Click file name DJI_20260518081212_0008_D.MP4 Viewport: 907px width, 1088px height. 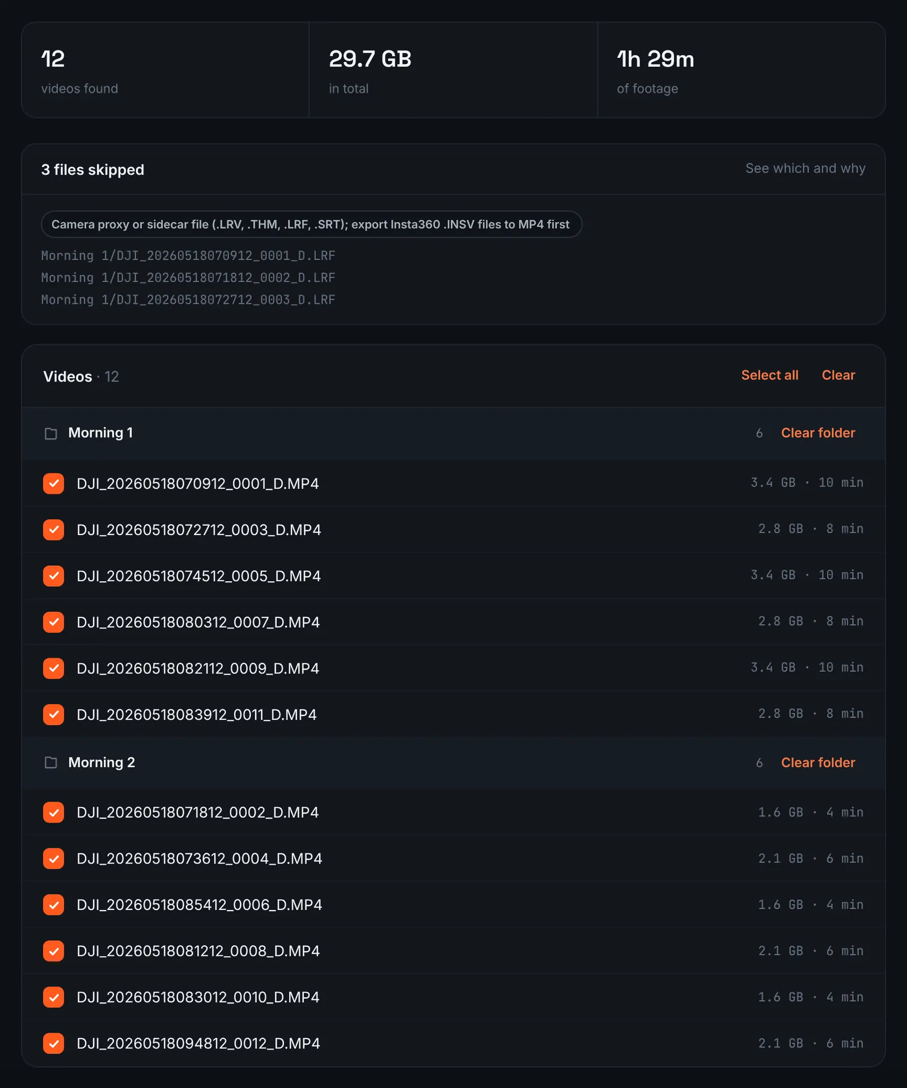198,951
